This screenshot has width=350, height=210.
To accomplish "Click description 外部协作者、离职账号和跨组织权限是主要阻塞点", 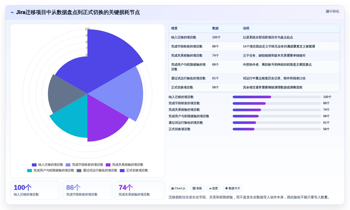I will click(277, 65).
